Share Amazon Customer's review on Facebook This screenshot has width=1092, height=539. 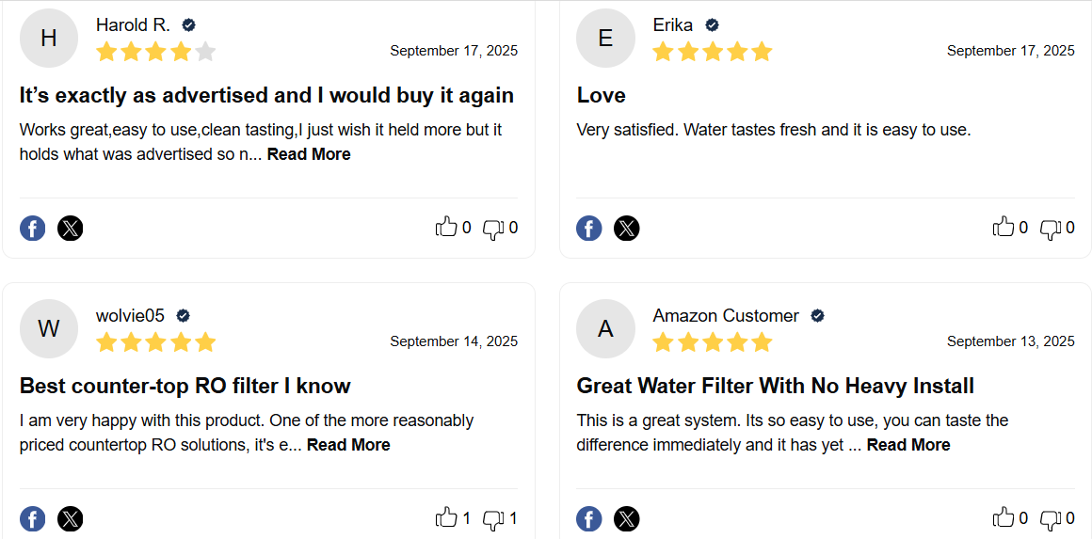tap(589, 518)
